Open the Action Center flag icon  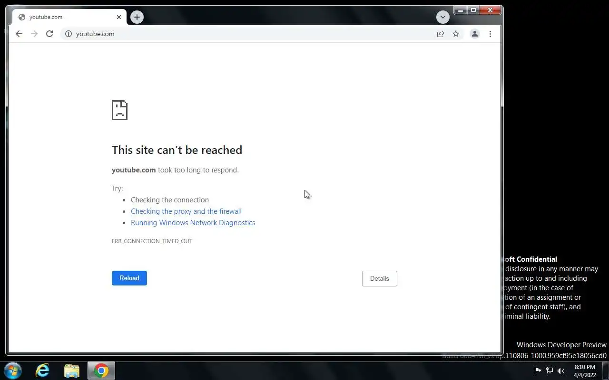tap(538, 371)
